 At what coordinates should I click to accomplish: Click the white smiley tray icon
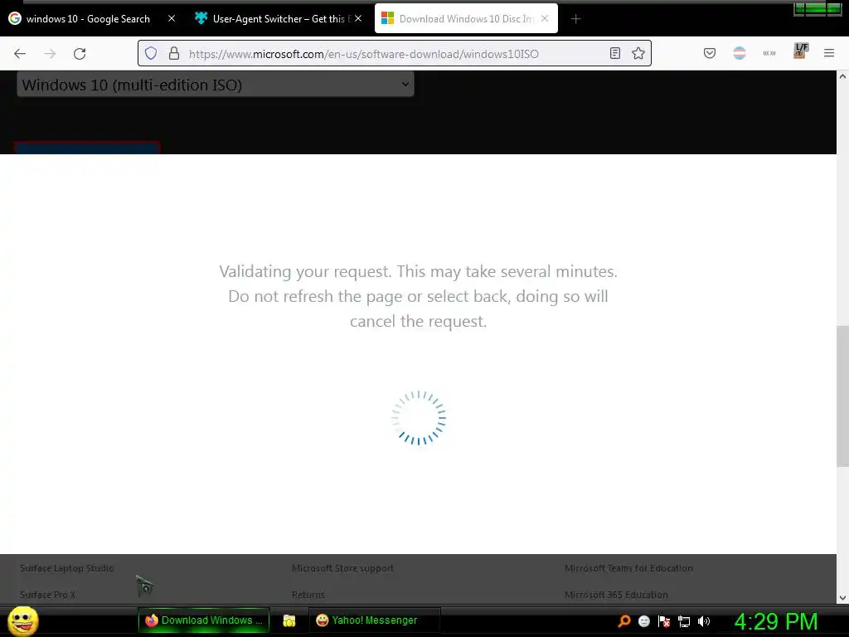[643, 621]
